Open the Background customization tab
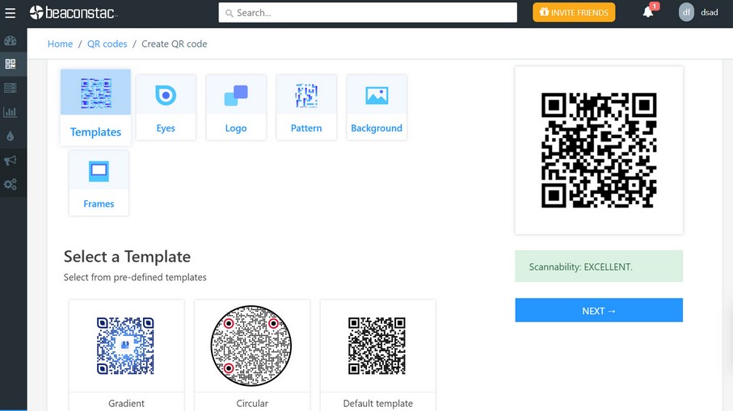 pyautogui.click(x=377, y=107)
